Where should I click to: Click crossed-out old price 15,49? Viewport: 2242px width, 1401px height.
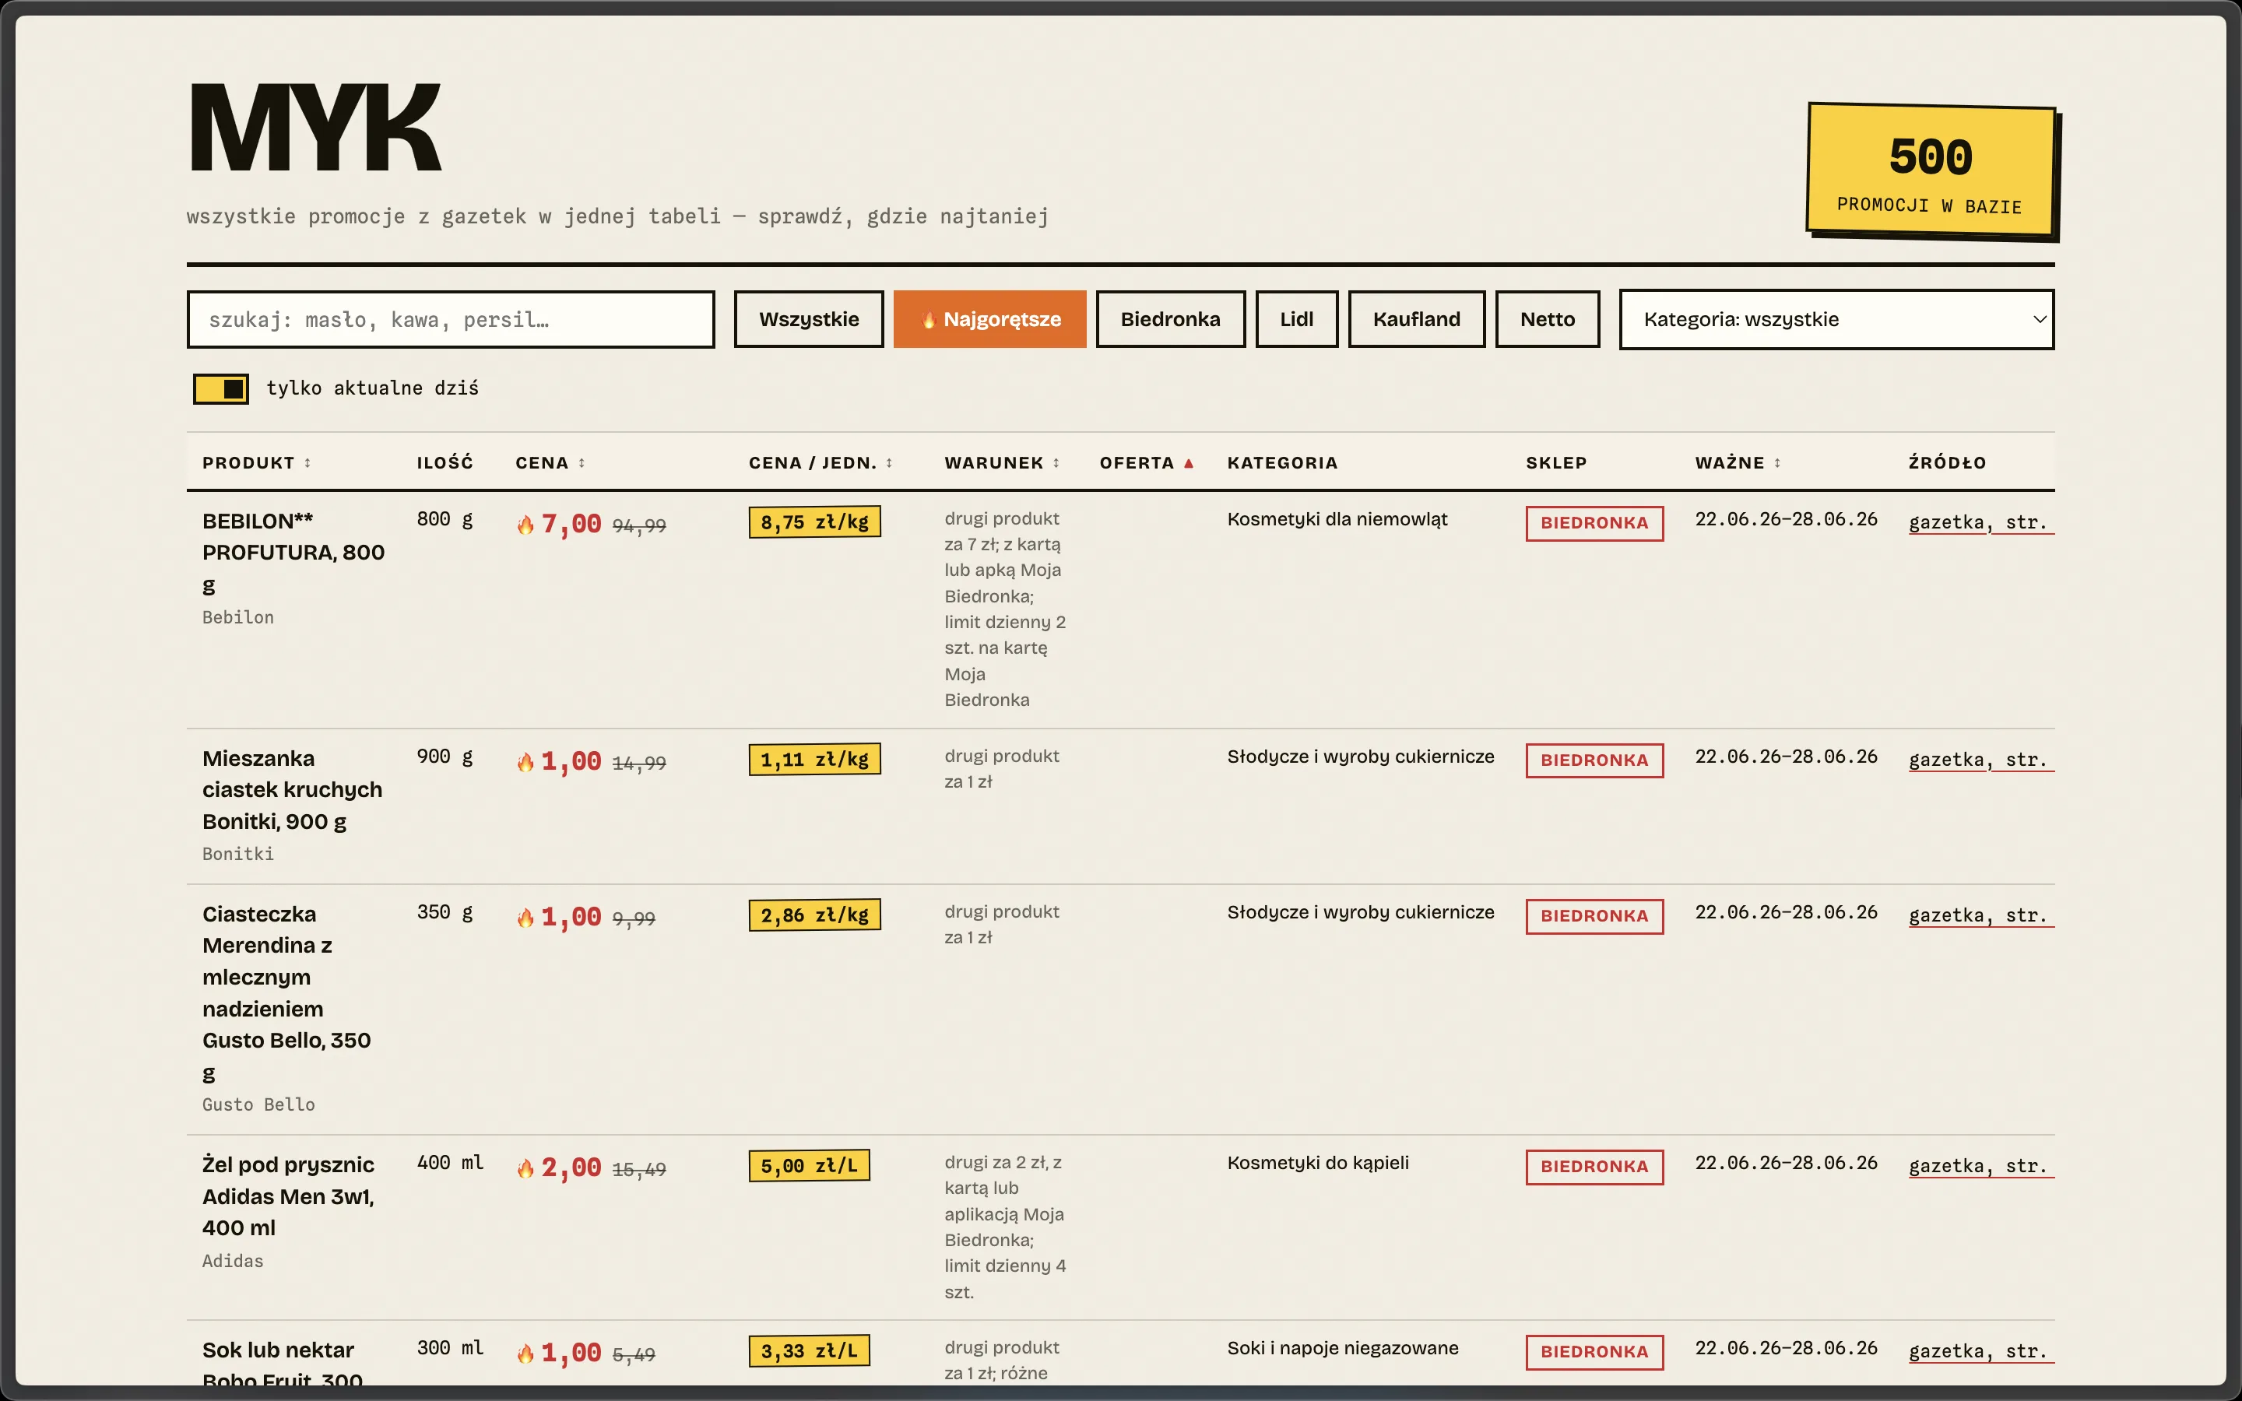pos(639,1169)
